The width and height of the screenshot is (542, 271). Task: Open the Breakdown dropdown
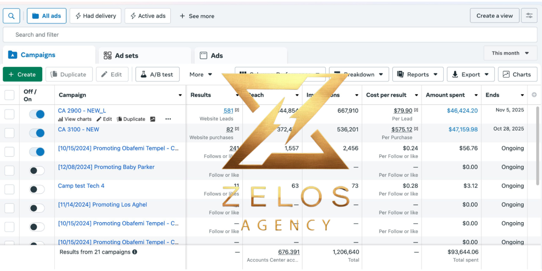(x=359, y=74)
